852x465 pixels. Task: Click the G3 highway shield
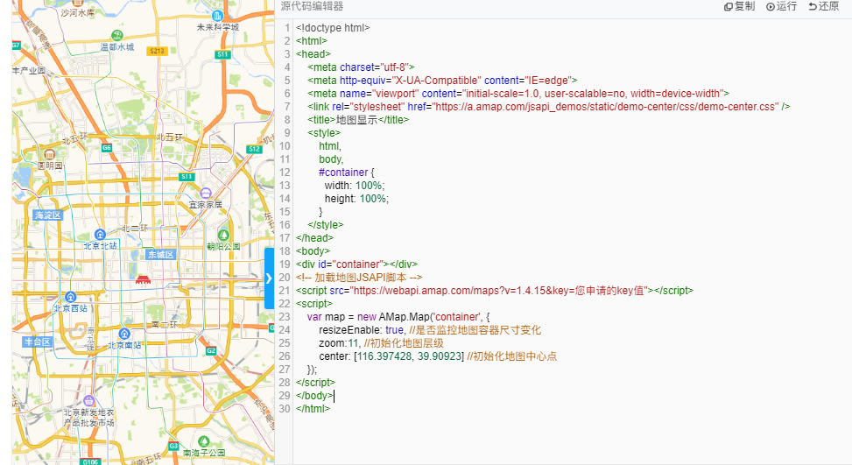coord(173,446)
